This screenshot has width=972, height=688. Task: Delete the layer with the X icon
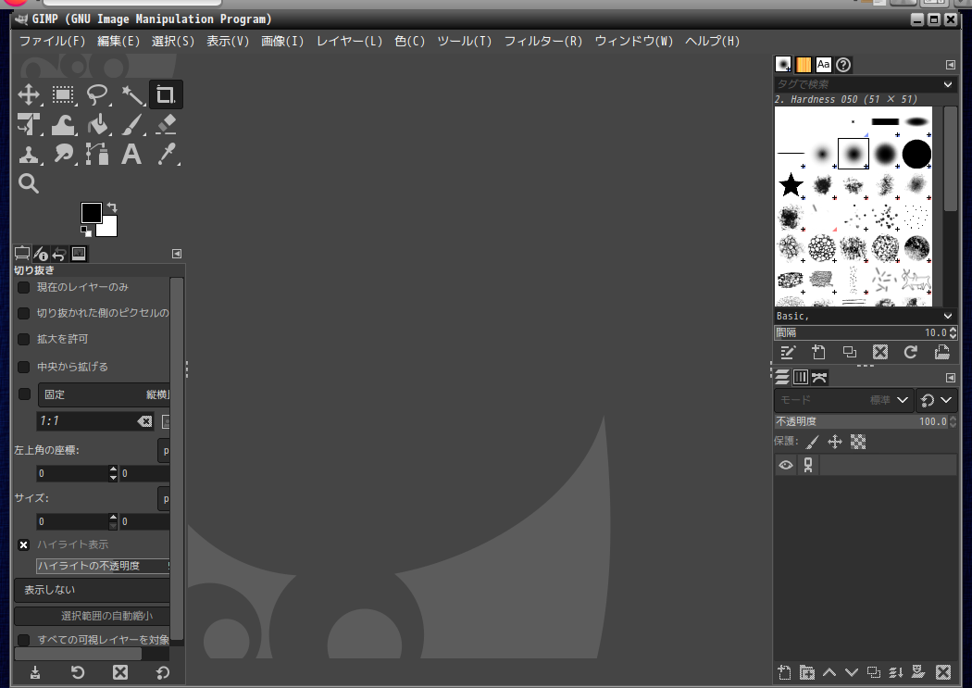click(x=943, y=672)
